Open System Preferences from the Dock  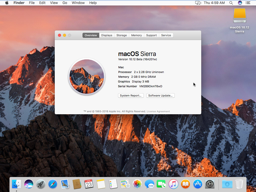click(x=209, y=184)
